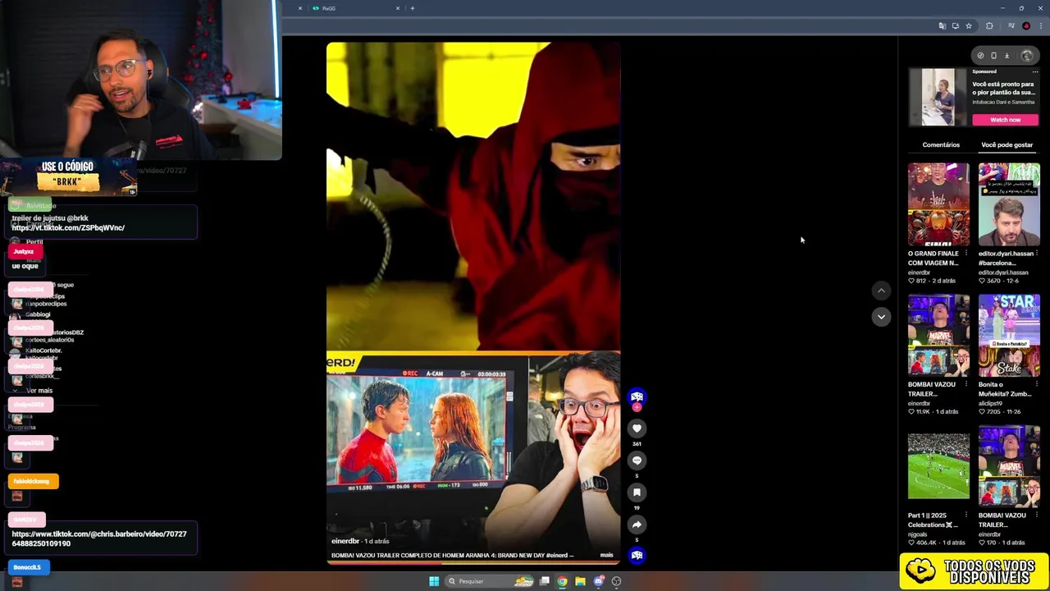Open the O GRAND FINALE COM VIAGEM thumbnail
Image resolution: width=1050 pixels, height=591 pixels.
coord(938,204)
